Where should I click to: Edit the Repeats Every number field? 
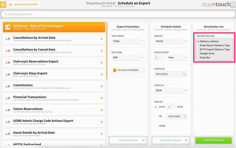(160, 57)
